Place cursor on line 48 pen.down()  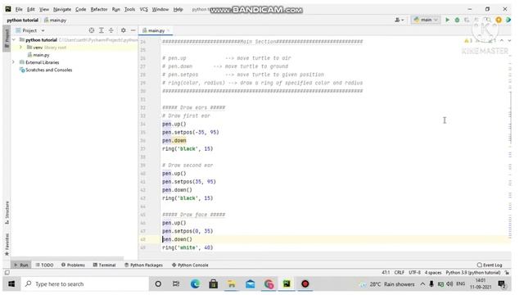click(x=177, y=239)
